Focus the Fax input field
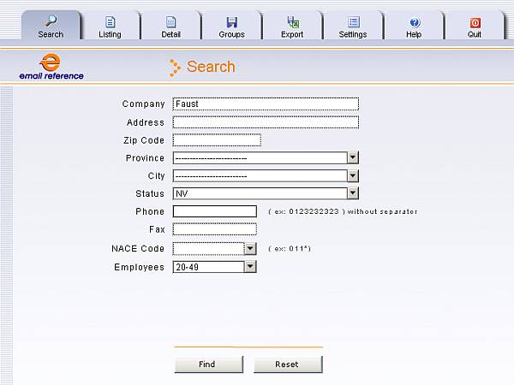The height and width of the screenshot is (385, 514). click(x=215, y=229)
